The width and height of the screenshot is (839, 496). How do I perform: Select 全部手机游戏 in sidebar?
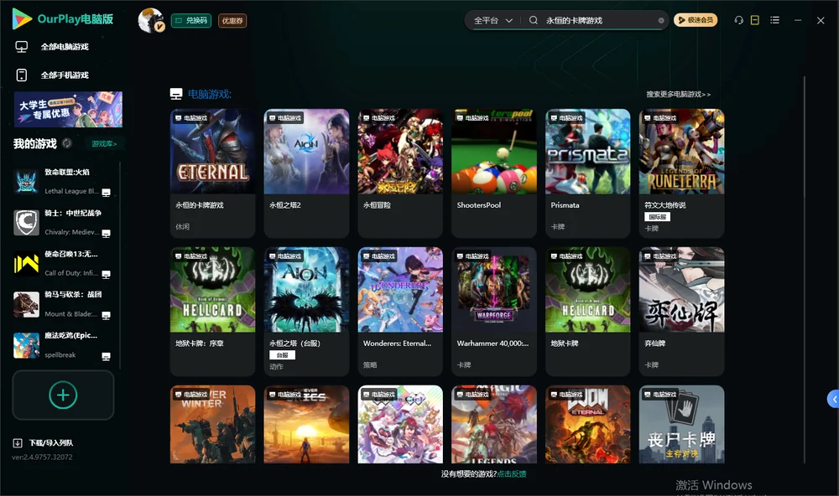click(65, 75)
